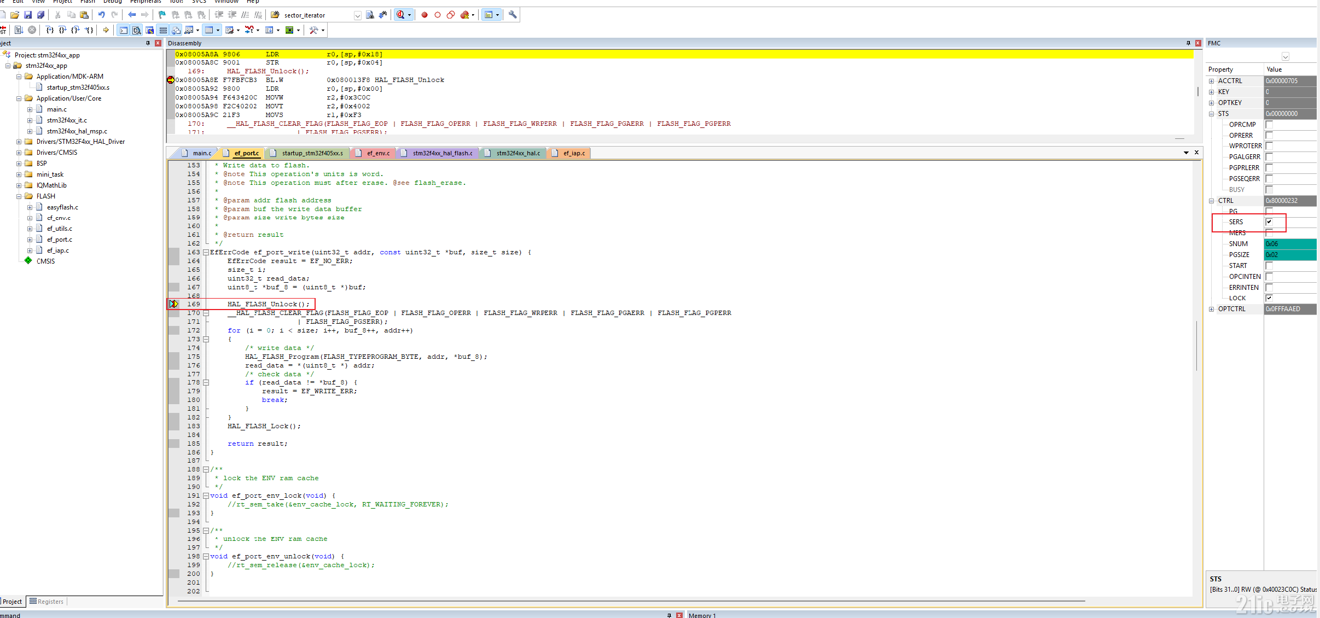Enable the OPCINTEN checkbox
1320x618 pixels.
(x=1269, y=277)
